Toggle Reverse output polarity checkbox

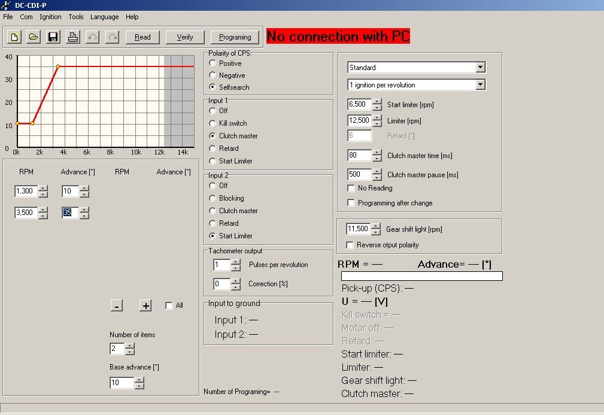(350, 245)
